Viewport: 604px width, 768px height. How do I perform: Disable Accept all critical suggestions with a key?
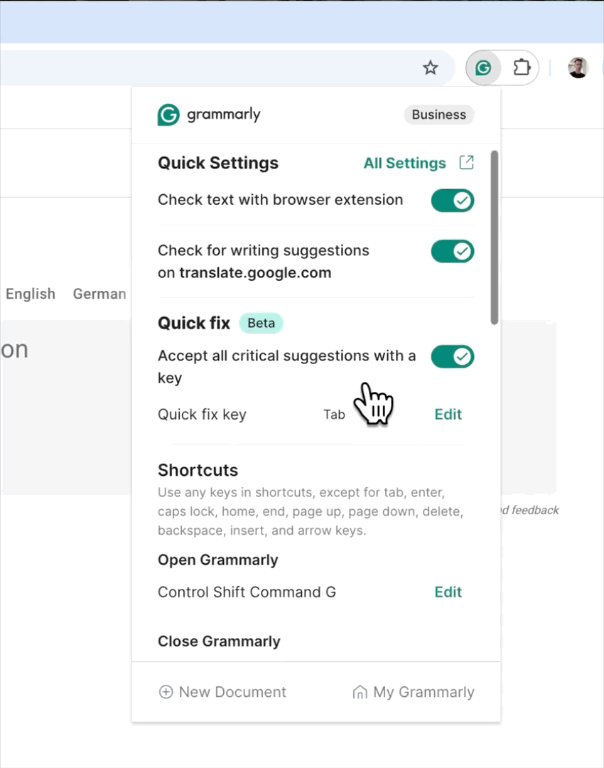[453, 356]
